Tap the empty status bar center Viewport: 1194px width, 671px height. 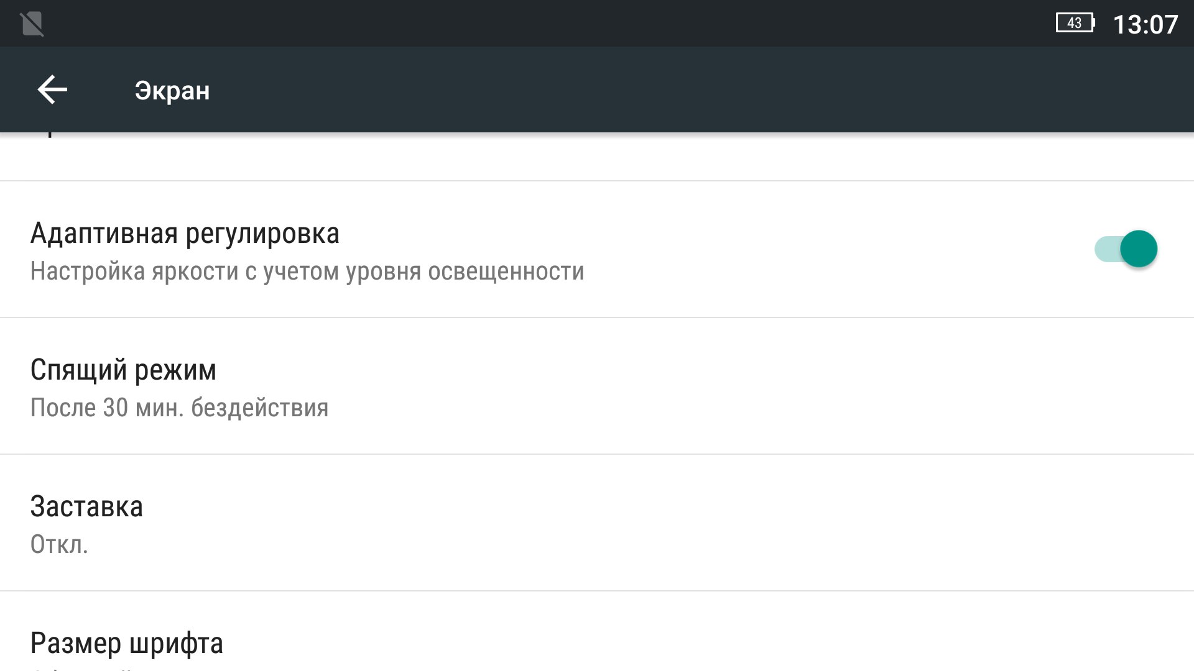(x=560, y=24)
